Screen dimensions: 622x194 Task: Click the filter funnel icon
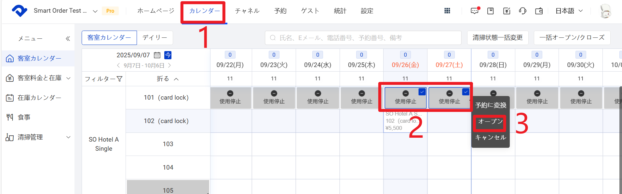(119, 79)
